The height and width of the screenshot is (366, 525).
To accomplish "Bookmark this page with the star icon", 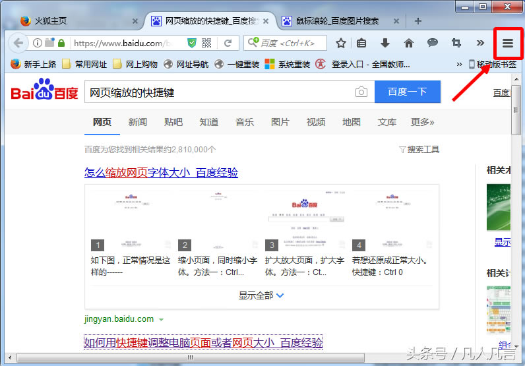I will (341, 43).
